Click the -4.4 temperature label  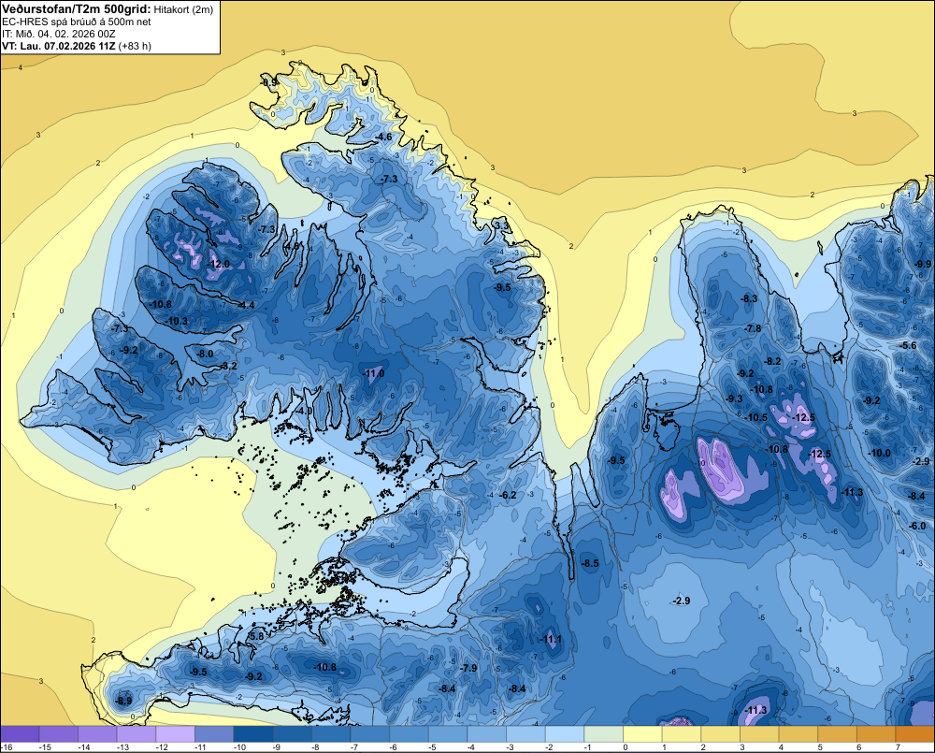(x=246, y=305)
